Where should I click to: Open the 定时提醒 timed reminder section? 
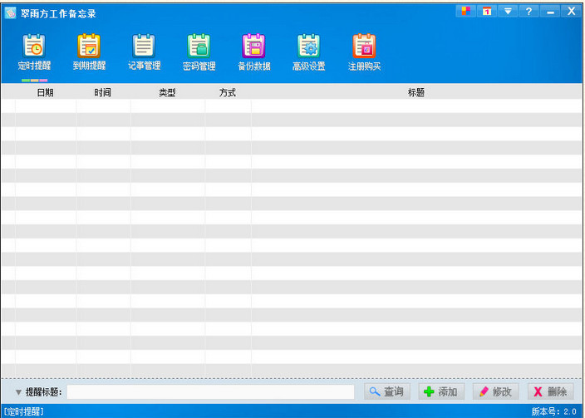(x=34, y=52)
